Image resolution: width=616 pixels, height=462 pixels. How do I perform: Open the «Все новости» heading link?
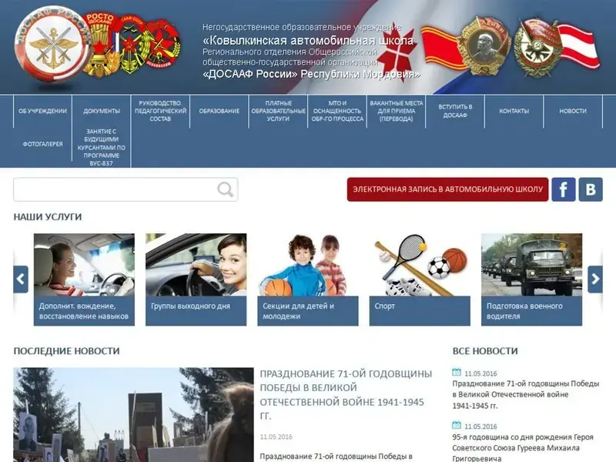[x=485, y=351]
